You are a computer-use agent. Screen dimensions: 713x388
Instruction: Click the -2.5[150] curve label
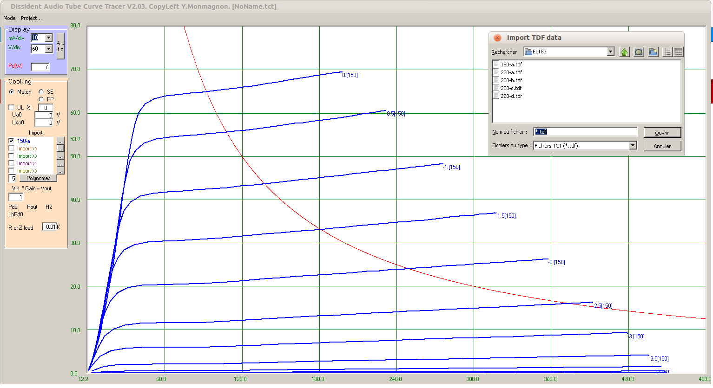coord(603,306)
